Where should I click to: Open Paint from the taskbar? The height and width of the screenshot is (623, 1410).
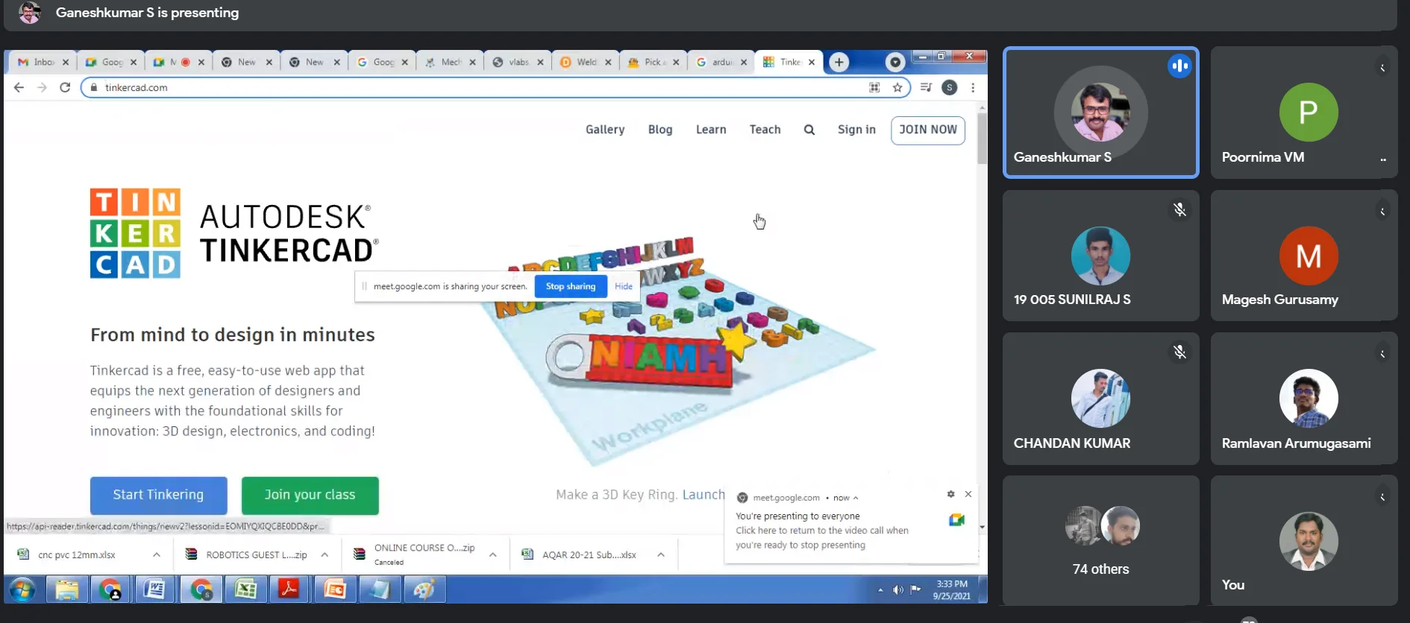[x=424, y=589]
